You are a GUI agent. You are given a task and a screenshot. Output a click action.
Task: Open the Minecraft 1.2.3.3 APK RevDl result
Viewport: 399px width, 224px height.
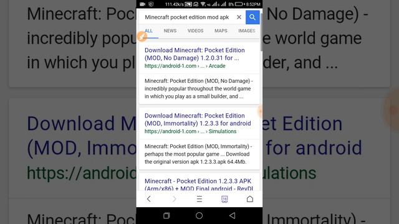click(x=199, y=184)
